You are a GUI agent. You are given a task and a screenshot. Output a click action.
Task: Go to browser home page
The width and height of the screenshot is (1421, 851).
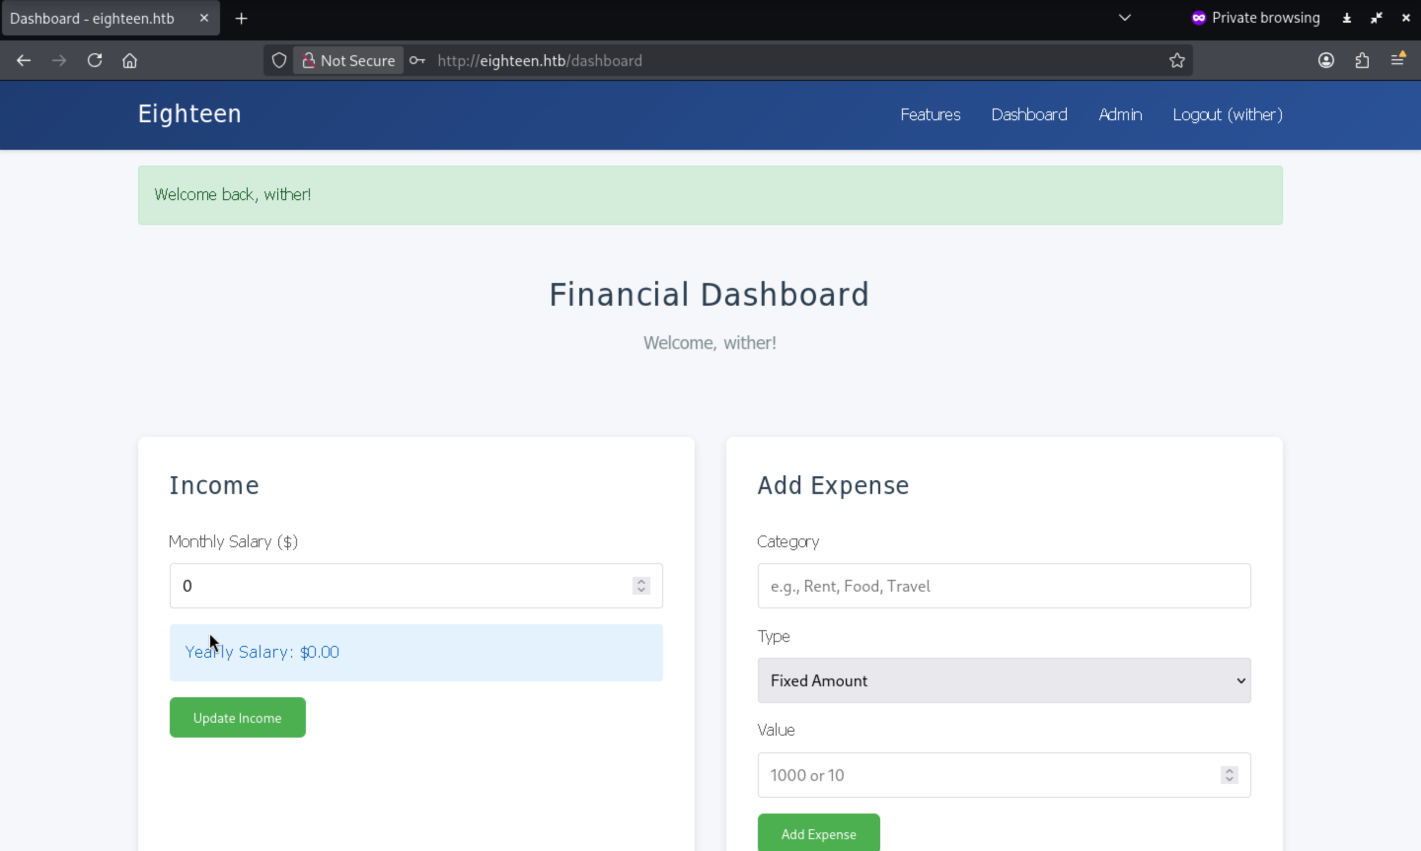click(x=130, y=60)
